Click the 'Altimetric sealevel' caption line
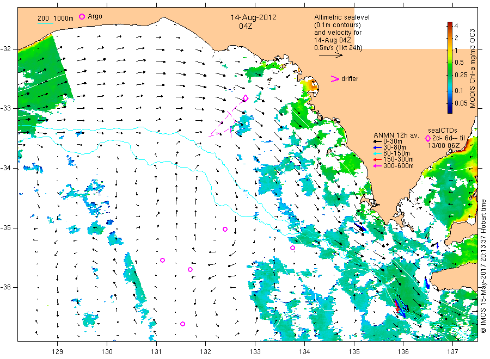This screenshot has width=490, height=359. (x=342, y=17)
